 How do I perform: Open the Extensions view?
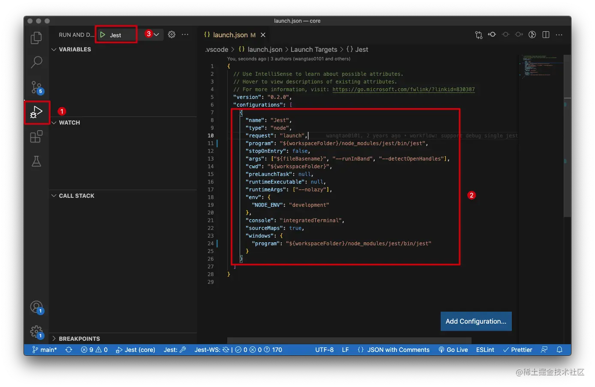[36, 137]
